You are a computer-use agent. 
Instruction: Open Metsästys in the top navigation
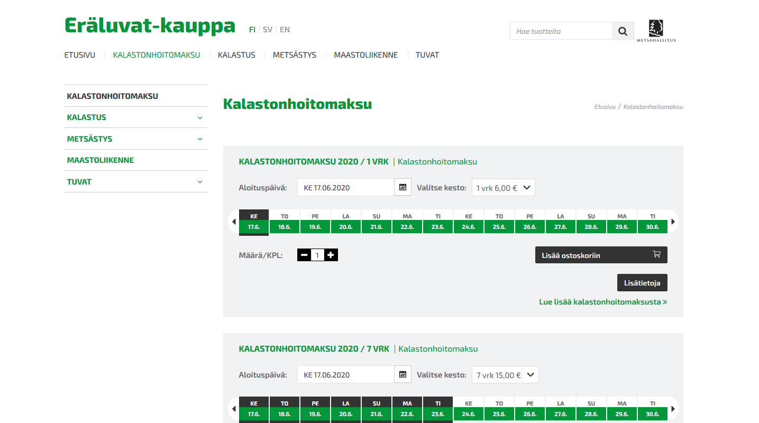coord(295,55)
